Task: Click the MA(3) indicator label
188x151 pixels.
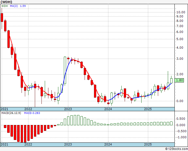Action: 14,6
